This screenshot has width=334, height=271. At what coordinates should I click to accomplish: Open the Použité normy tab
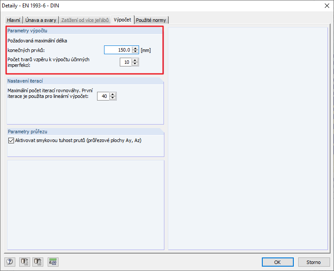click(151, 20)
